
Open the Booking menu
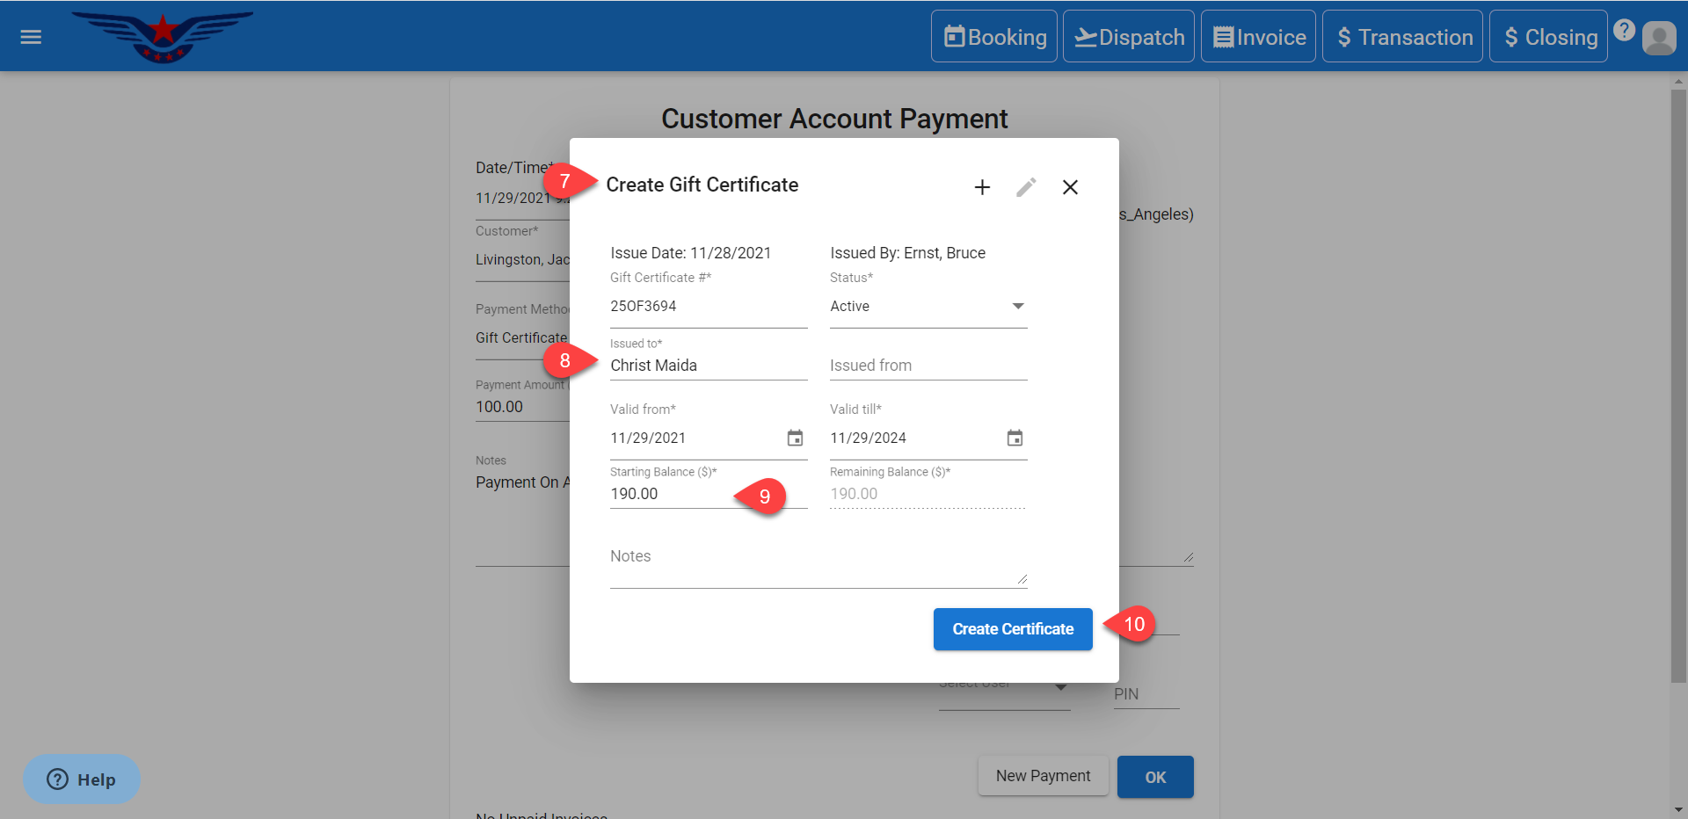[994, 37]
